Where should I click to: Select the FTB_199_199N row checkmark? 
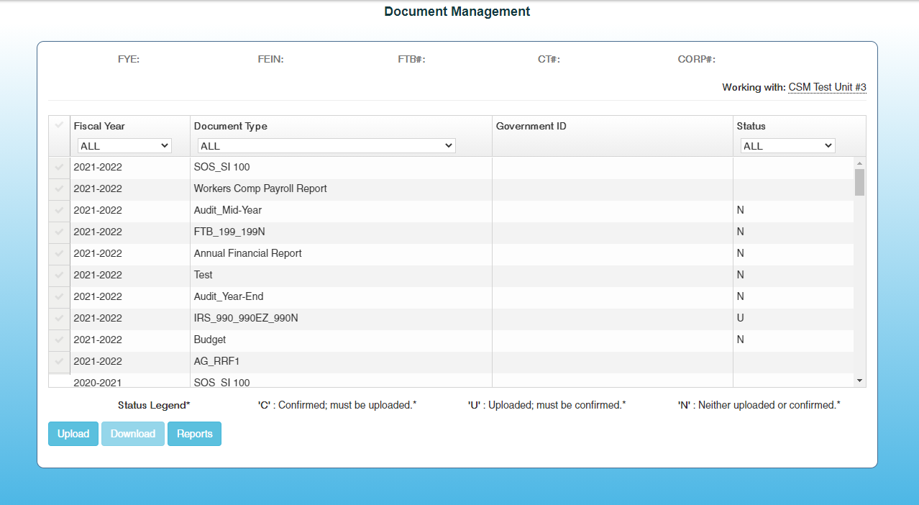point(59,232)
